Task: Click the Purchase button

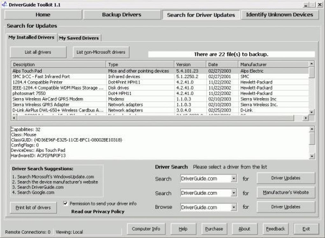Action: pyautogui.click(x=214, y=229)
